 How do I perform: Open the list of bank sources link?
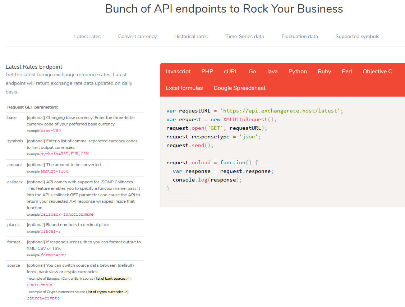pyautogui.click(x=112, y=278)
